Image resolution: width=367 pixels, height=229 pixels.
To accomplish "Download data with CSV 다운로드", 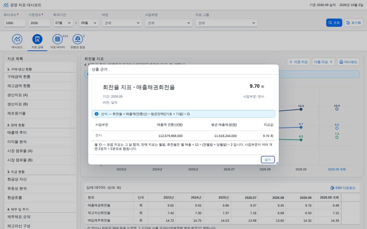I will pos(343,188).
